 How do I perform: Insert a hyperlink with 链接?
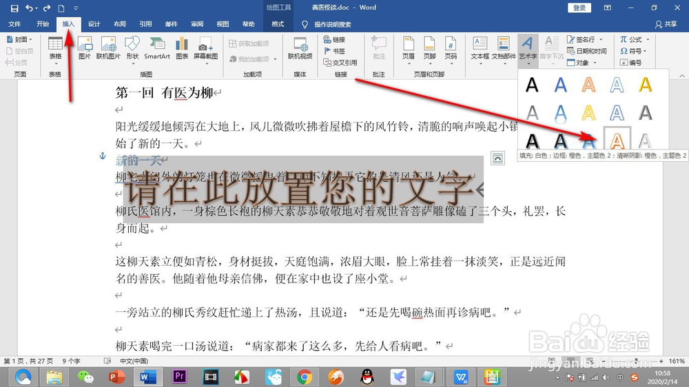(334, 39)
